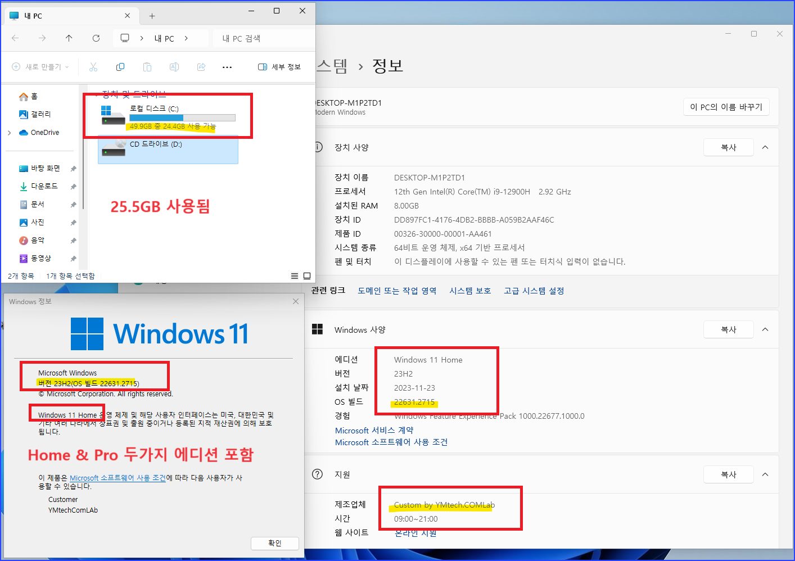This screenshot has width=795, height=561.
Task: Click the pin icon beside 문서
Action: (73, 205)
